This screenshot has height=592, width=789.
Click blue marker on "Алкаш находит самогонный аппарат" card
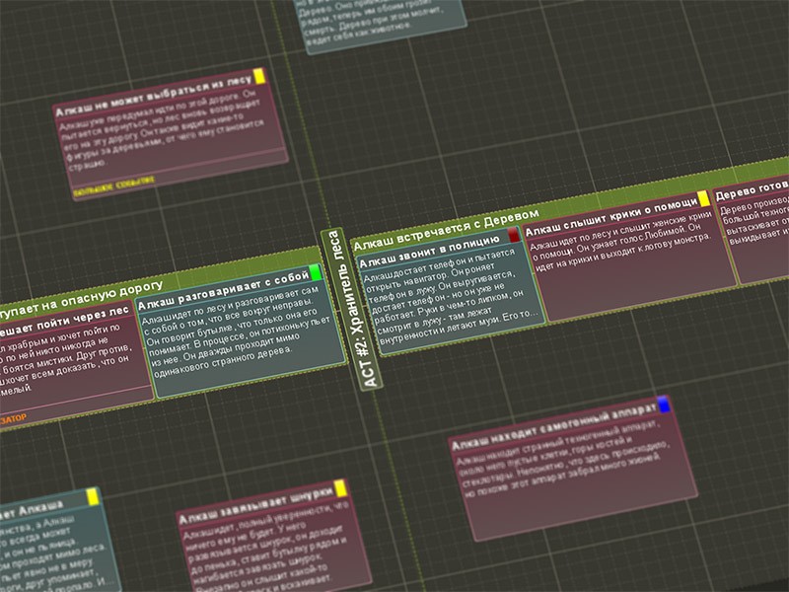click(x=663, y=405)
